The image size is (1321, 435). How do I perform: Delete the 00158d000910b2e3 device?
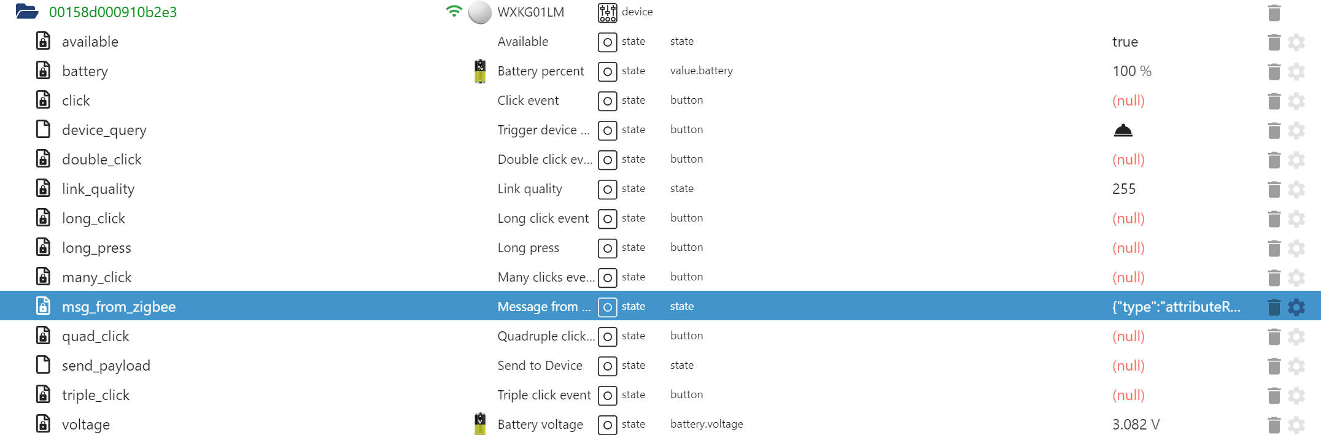tap(1274, 12)
